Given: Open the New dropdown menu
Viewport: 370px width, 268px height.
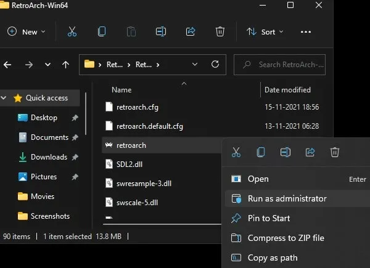Looking at the screenshot, I should pos(26,31).
